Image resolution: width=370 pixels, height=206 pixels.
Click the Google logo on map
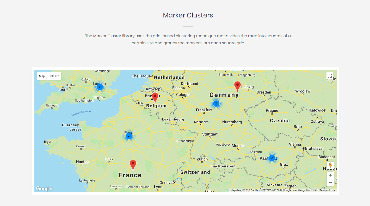[44, 189]
